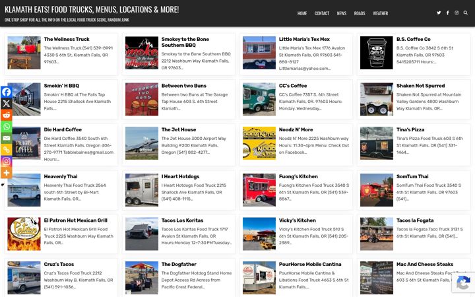
Task: Open SomTum Thai title
Action: click(x=412, y=176)
